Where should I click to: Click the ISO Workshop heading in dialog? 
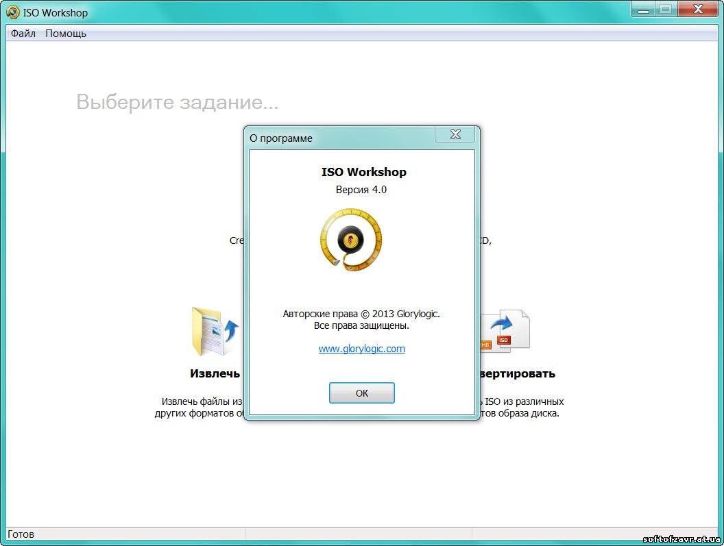coord(364,172)
